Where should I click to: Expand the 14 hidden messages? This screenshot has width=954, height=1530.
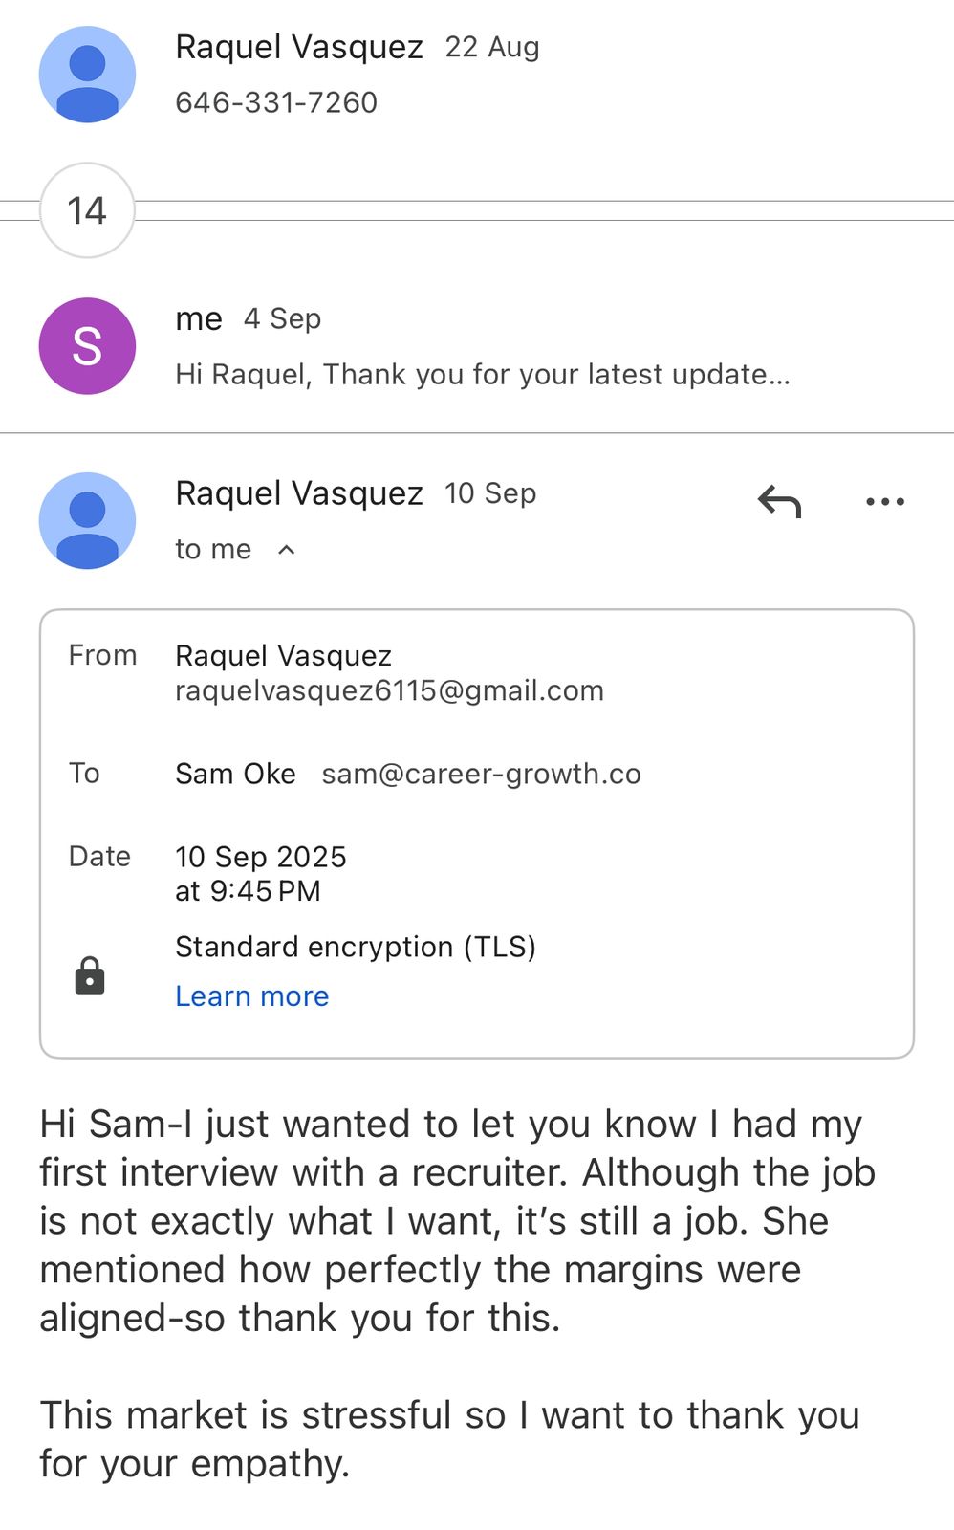pyautogui.click(x=87, y=210)
